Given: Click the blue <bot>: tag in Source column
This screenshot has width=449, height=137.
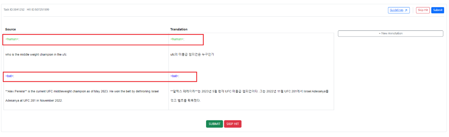Looking at the screenshot, I should (x=10, y=76).
